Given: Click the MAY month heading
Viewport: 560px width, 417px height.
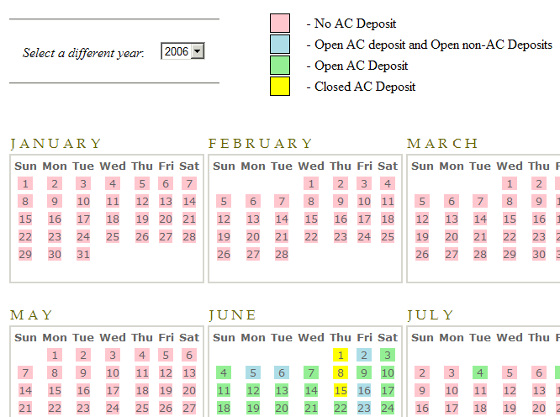Looking at the screenshot, I should pos(31,315).
